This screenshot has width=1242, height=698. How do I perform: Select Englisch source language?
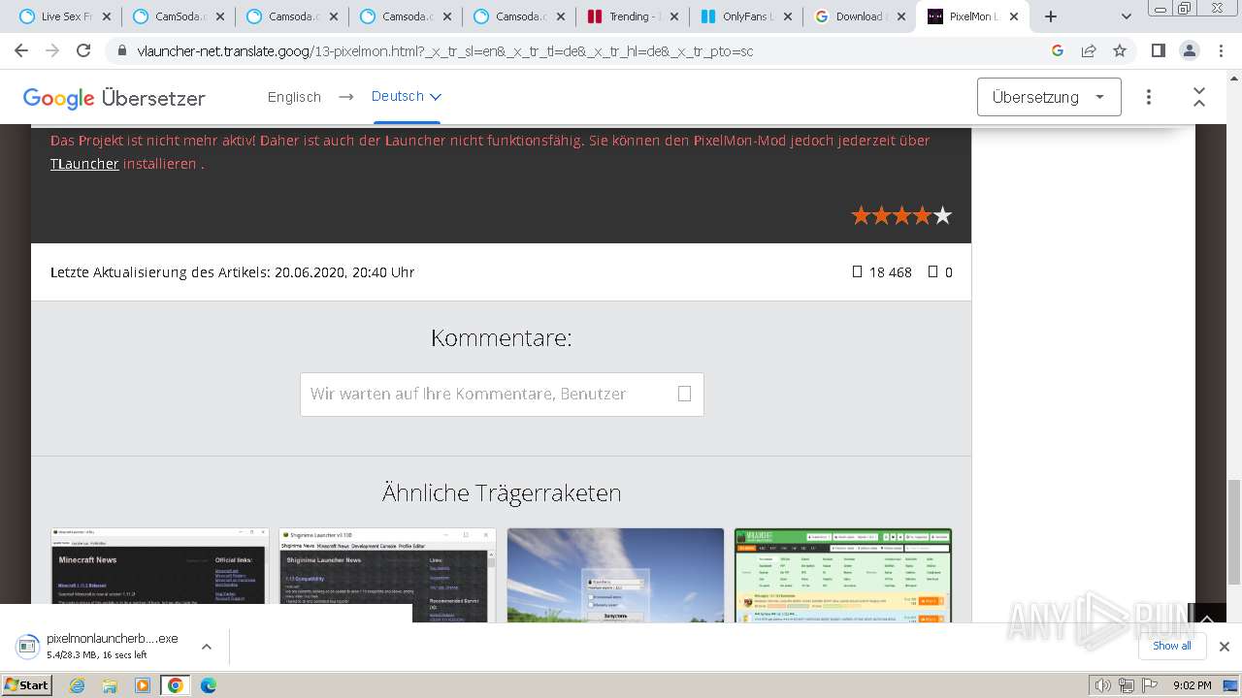[294, 97]
